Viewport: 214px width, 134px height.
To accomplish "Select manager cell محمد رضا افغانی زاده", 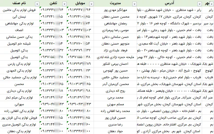I will (x=115, y=111).
